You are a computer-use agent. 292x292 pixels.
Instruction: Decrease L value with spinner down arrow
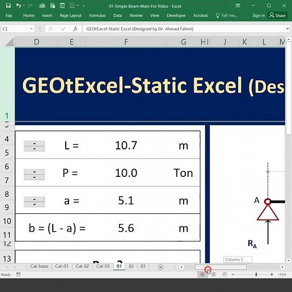34,149
